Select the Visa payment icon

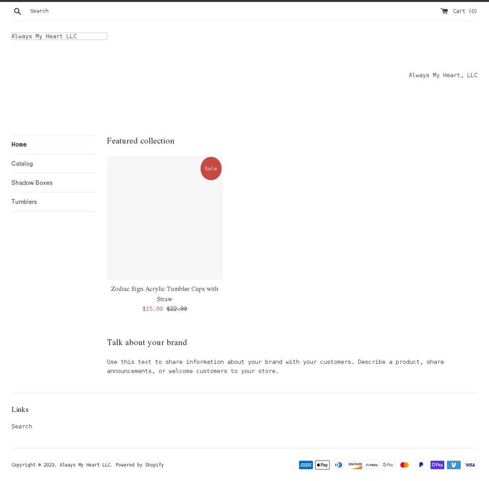point(470,465)
